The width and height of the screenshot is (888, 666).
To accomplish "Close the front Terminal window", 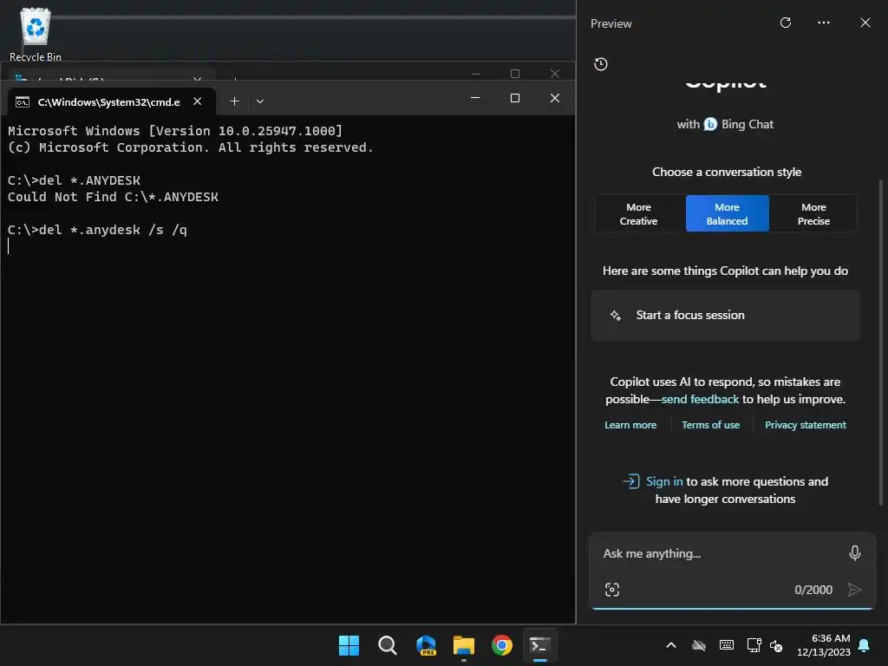I will 555,98.
